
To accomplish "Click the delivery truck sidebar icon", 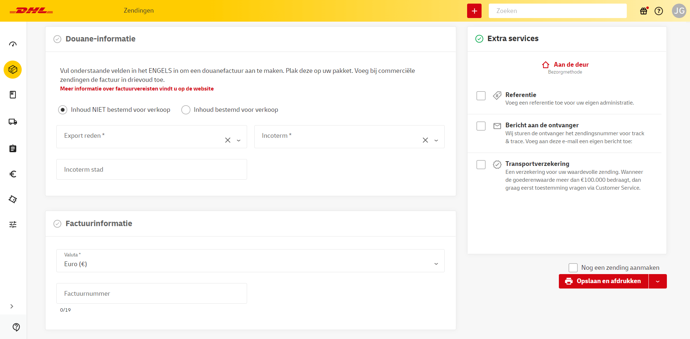I will tap(13, 122).
